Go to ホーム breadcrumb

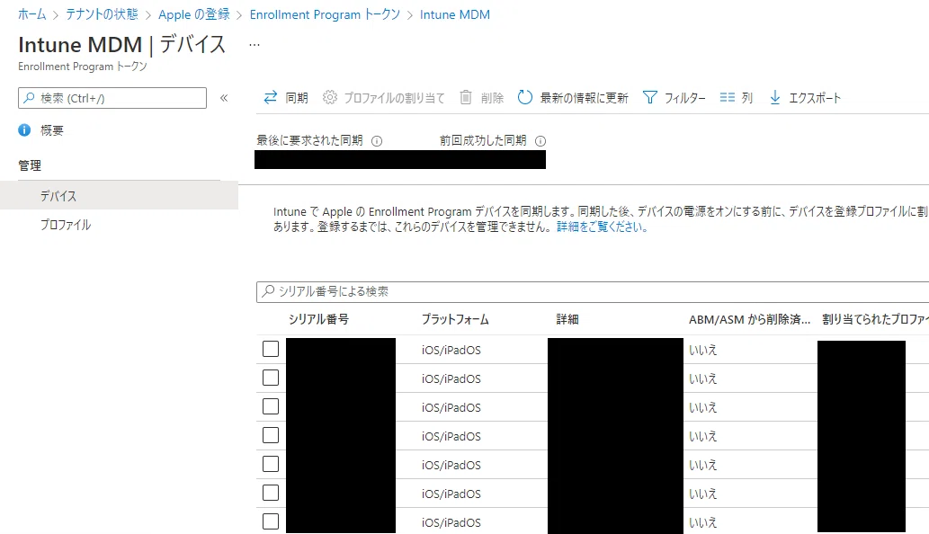(x=32, y=14)
